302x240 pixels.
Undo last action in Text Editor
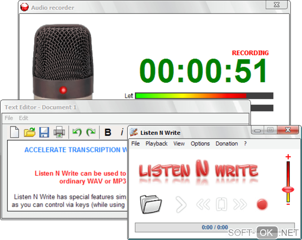point(77,132)
